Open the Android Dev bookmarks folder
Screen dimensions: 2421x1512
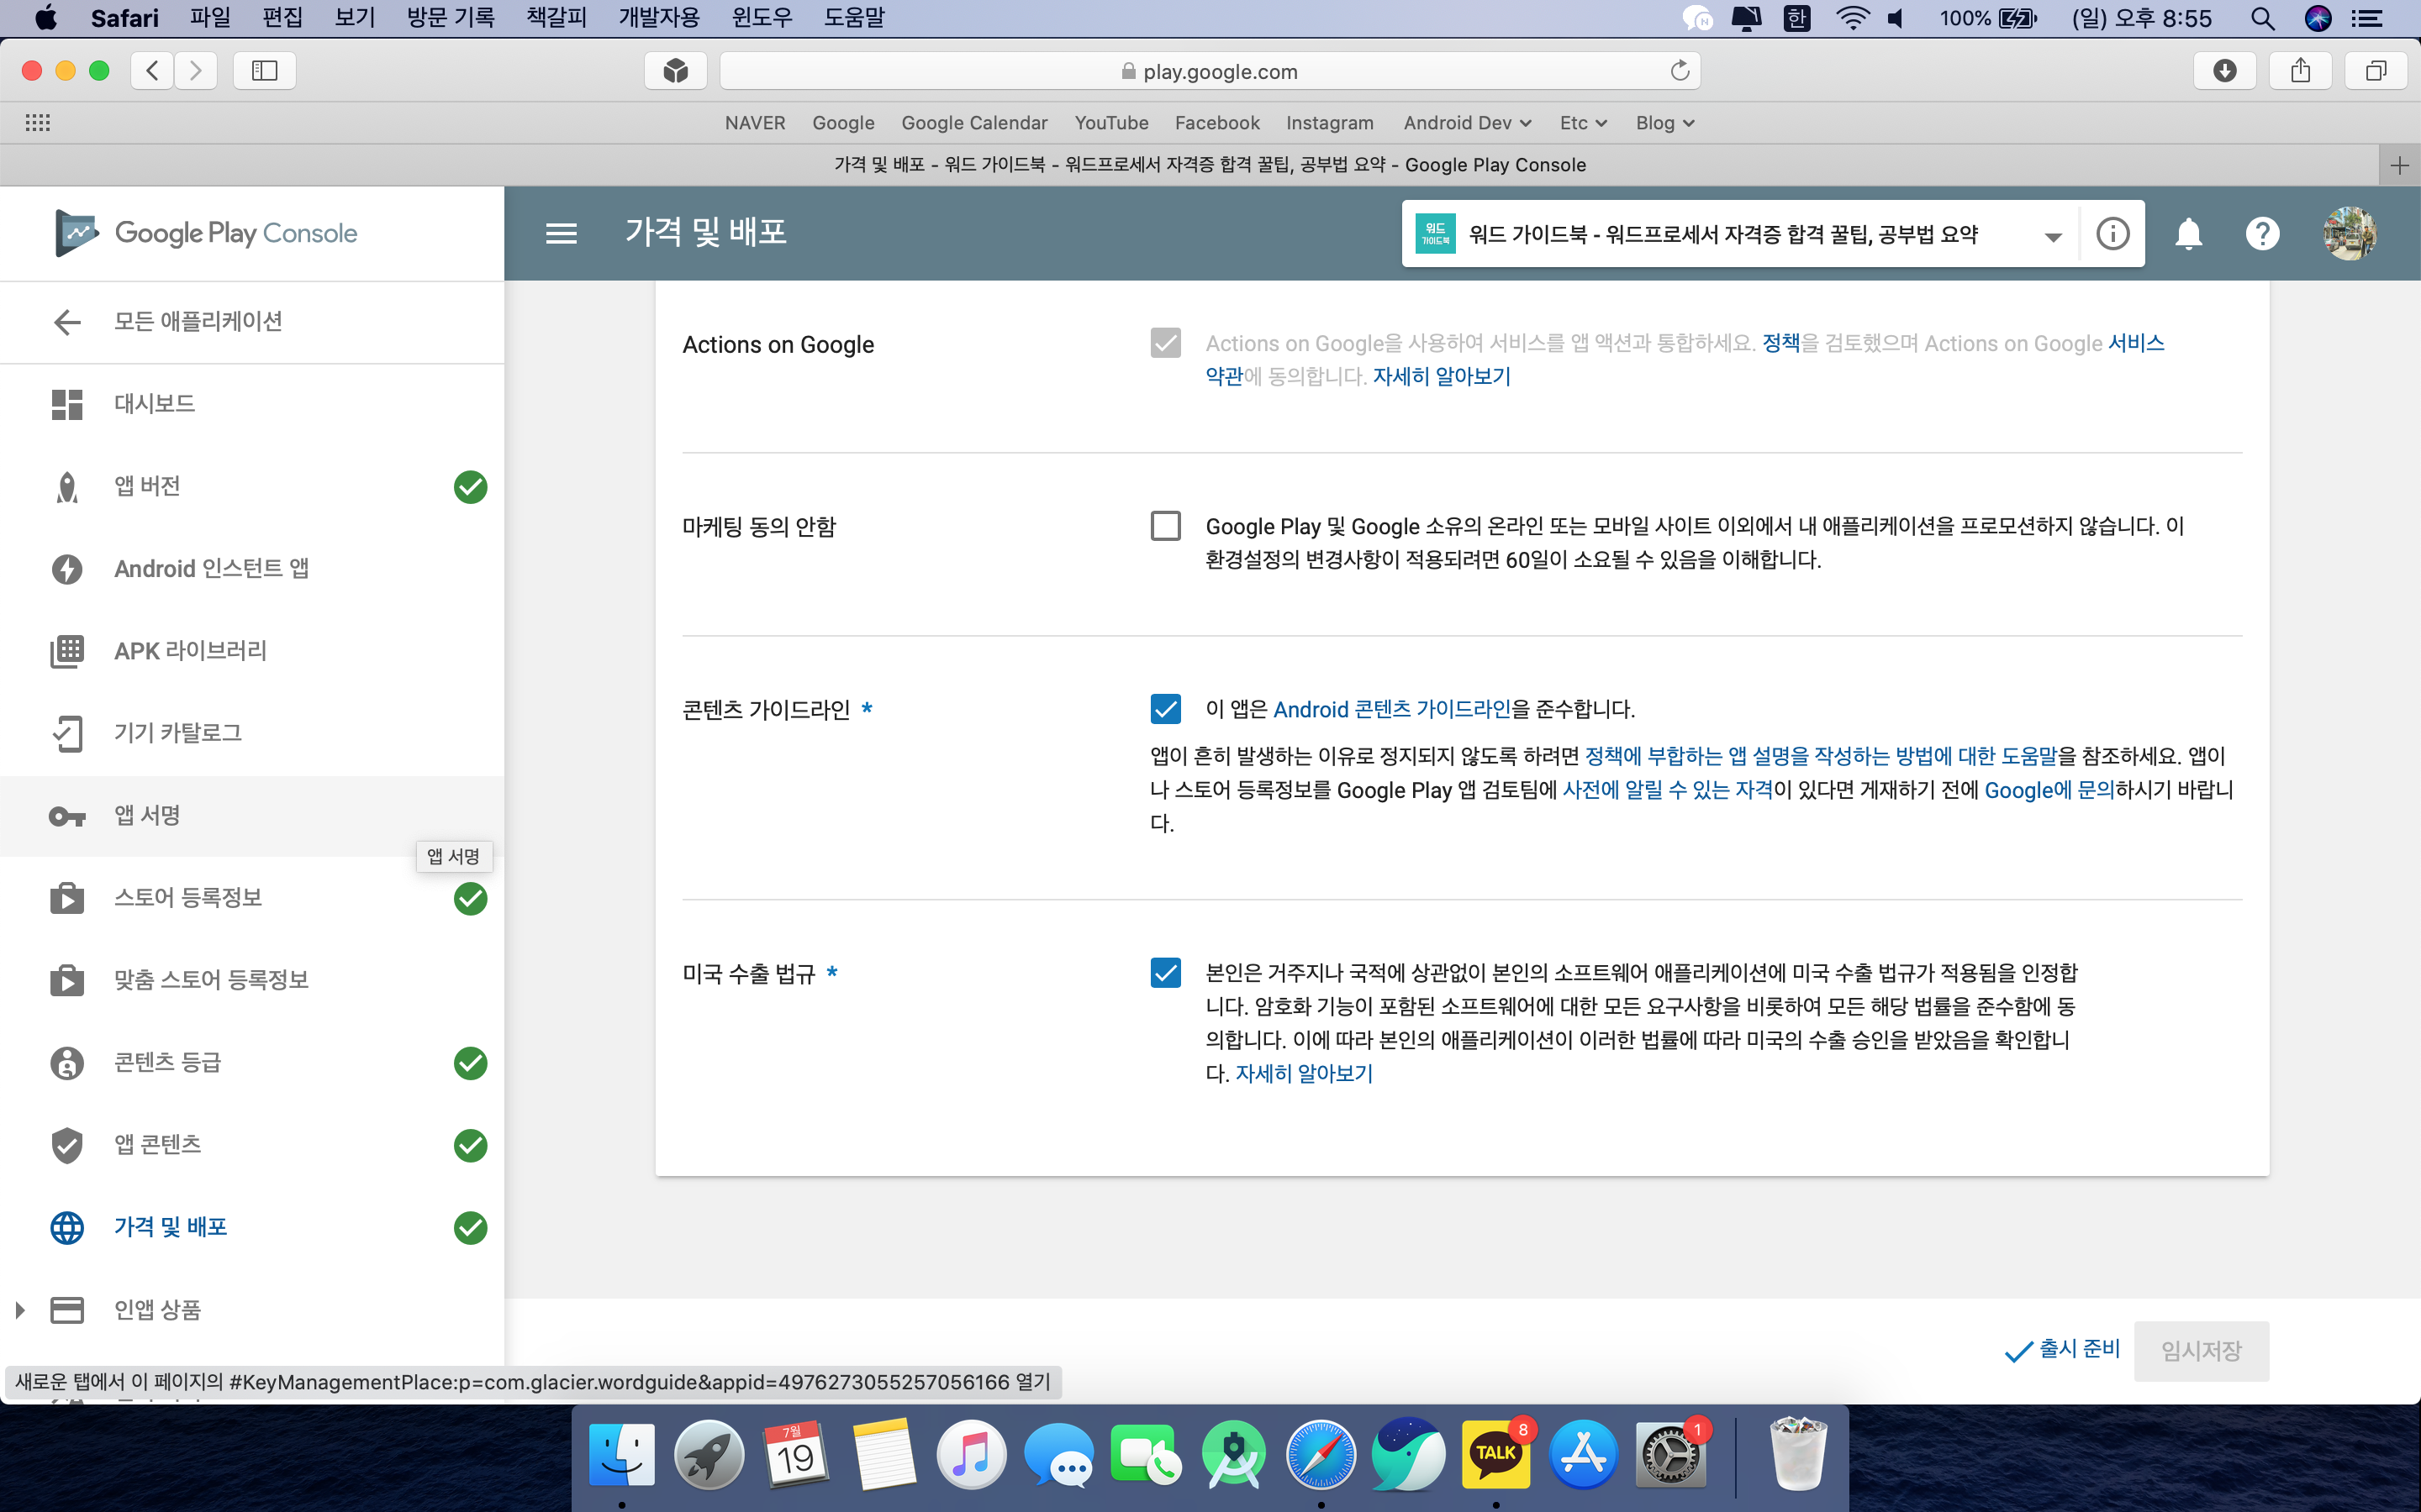[1467, 123]
